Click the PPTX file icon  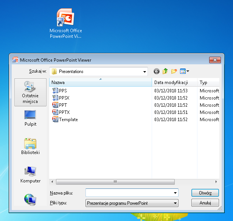[55, 112]
